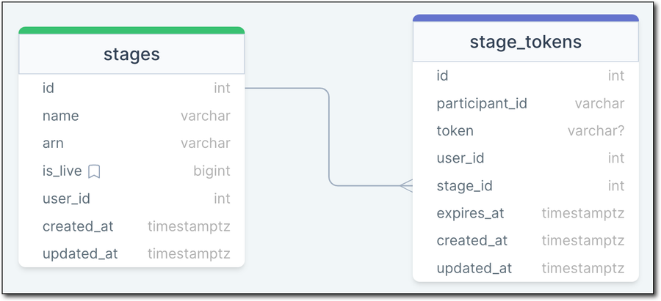661x301 pixels.
Task: Select expires_at field in stage_tokens
Action: click(x=526, y=213)
